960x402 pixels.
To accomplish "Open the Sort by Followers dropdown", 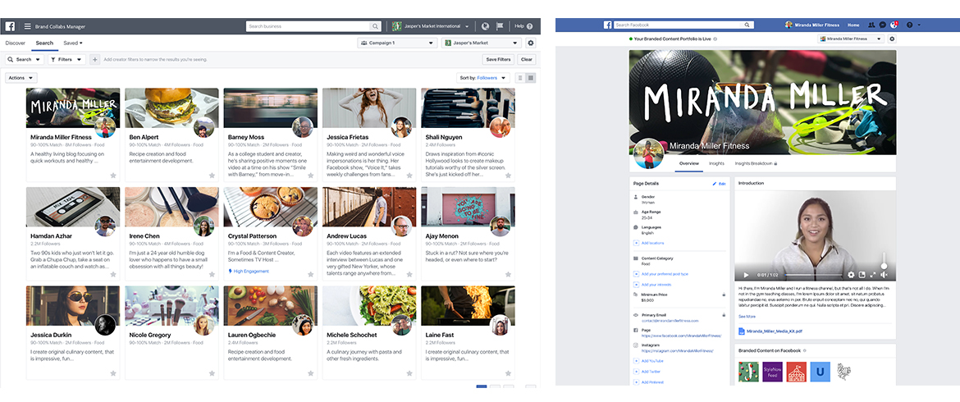I will tap(483, 78).
